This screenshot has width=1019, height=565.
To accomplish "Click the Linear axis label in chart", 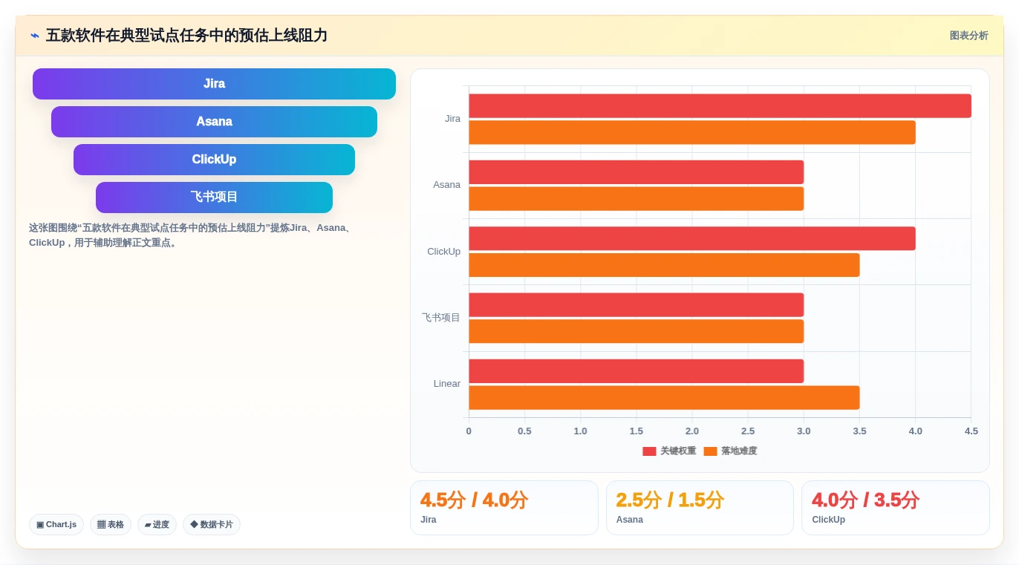I will pos(447,384).
